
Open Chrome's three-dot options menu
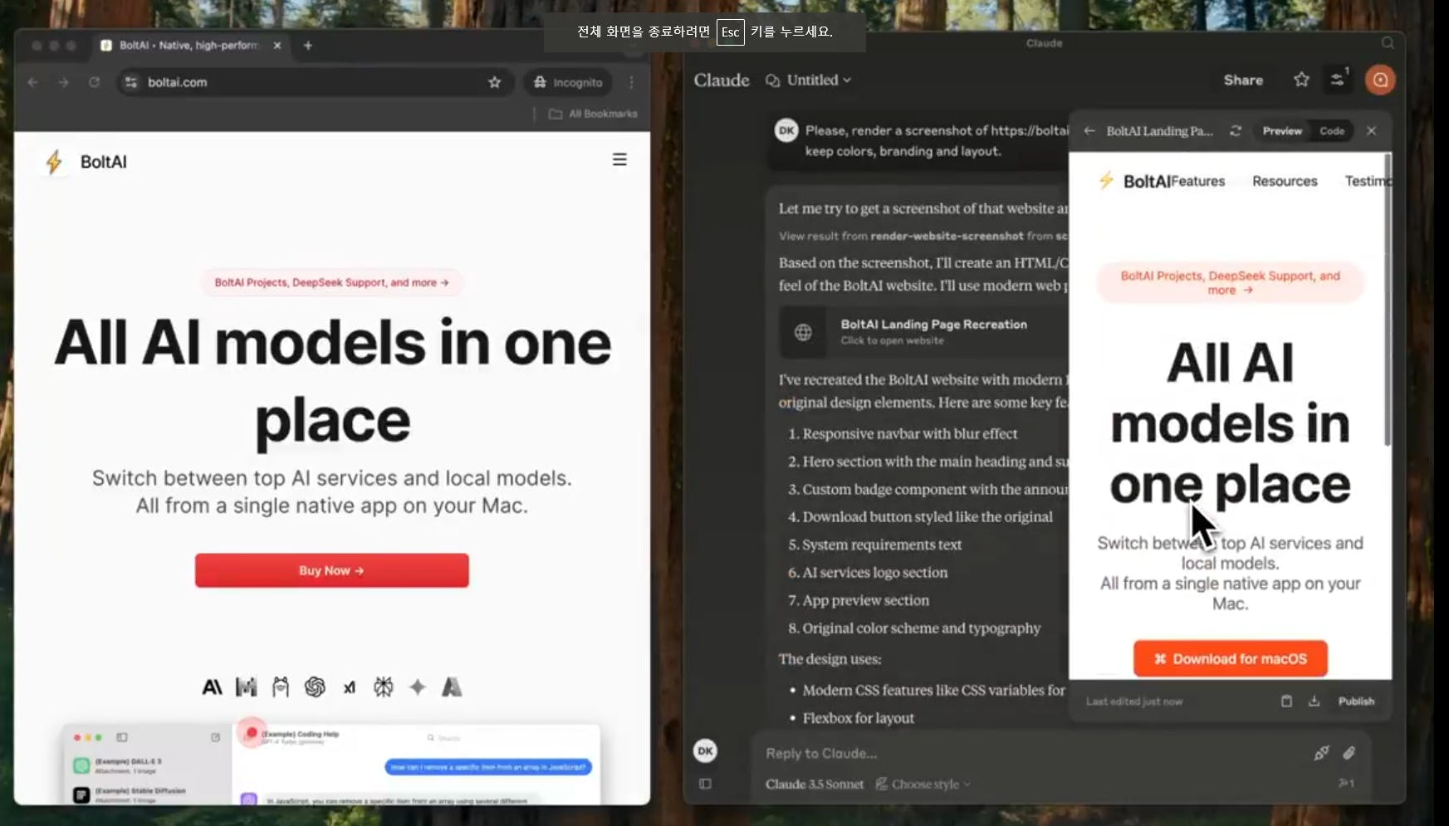point(632,82)
